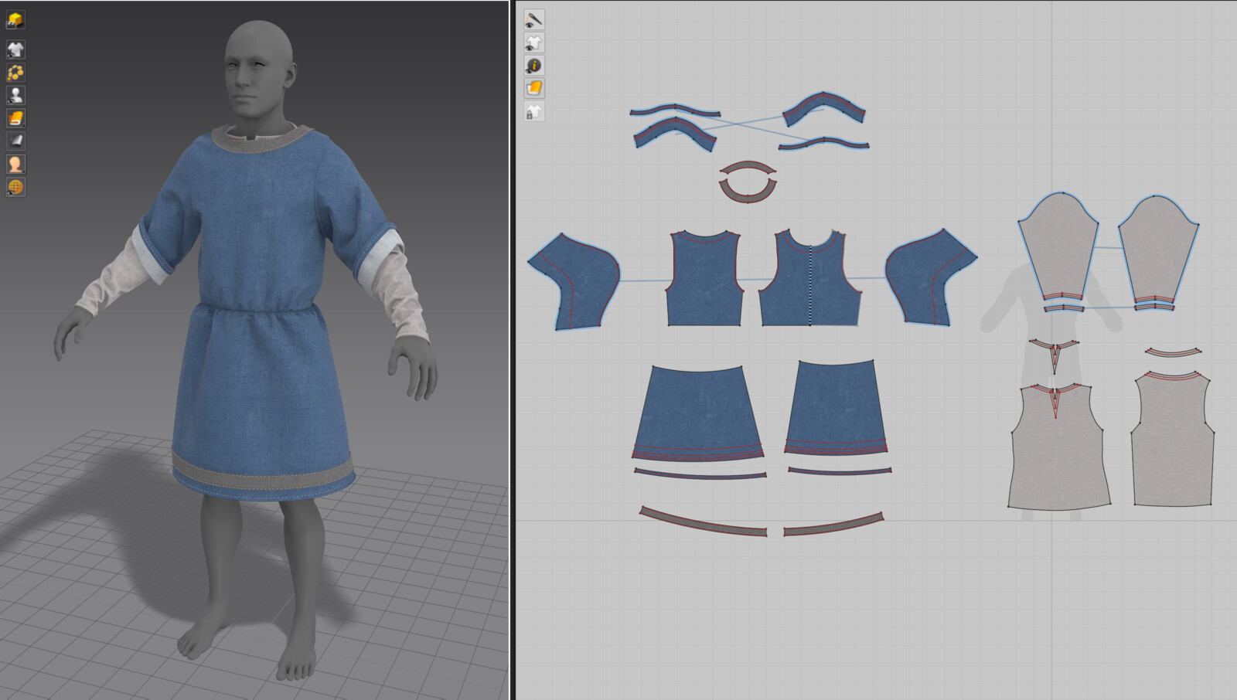Open the avatar skin head bust icon

coord(15,164)
